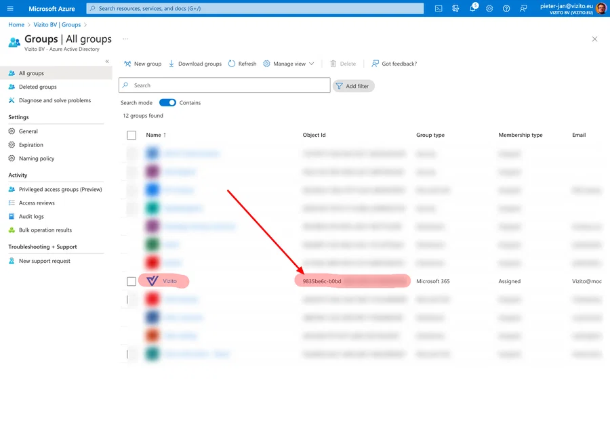
Task: Click the Got feedback? button
Action: [399, 63]
